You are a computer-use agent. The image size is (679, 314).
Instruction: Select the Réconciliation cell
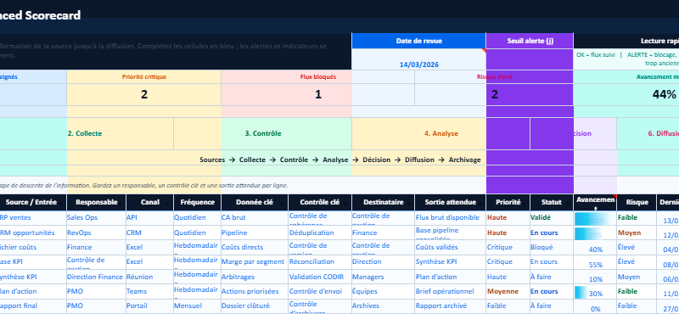[x=320, y=261]
